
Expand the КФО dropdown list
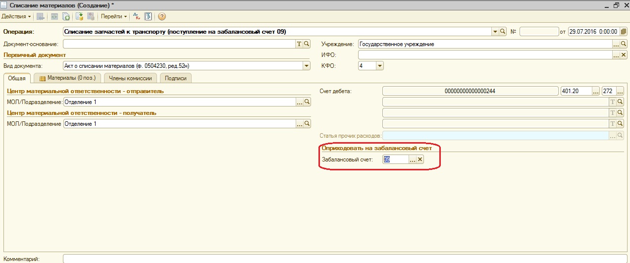pos(379,66)
